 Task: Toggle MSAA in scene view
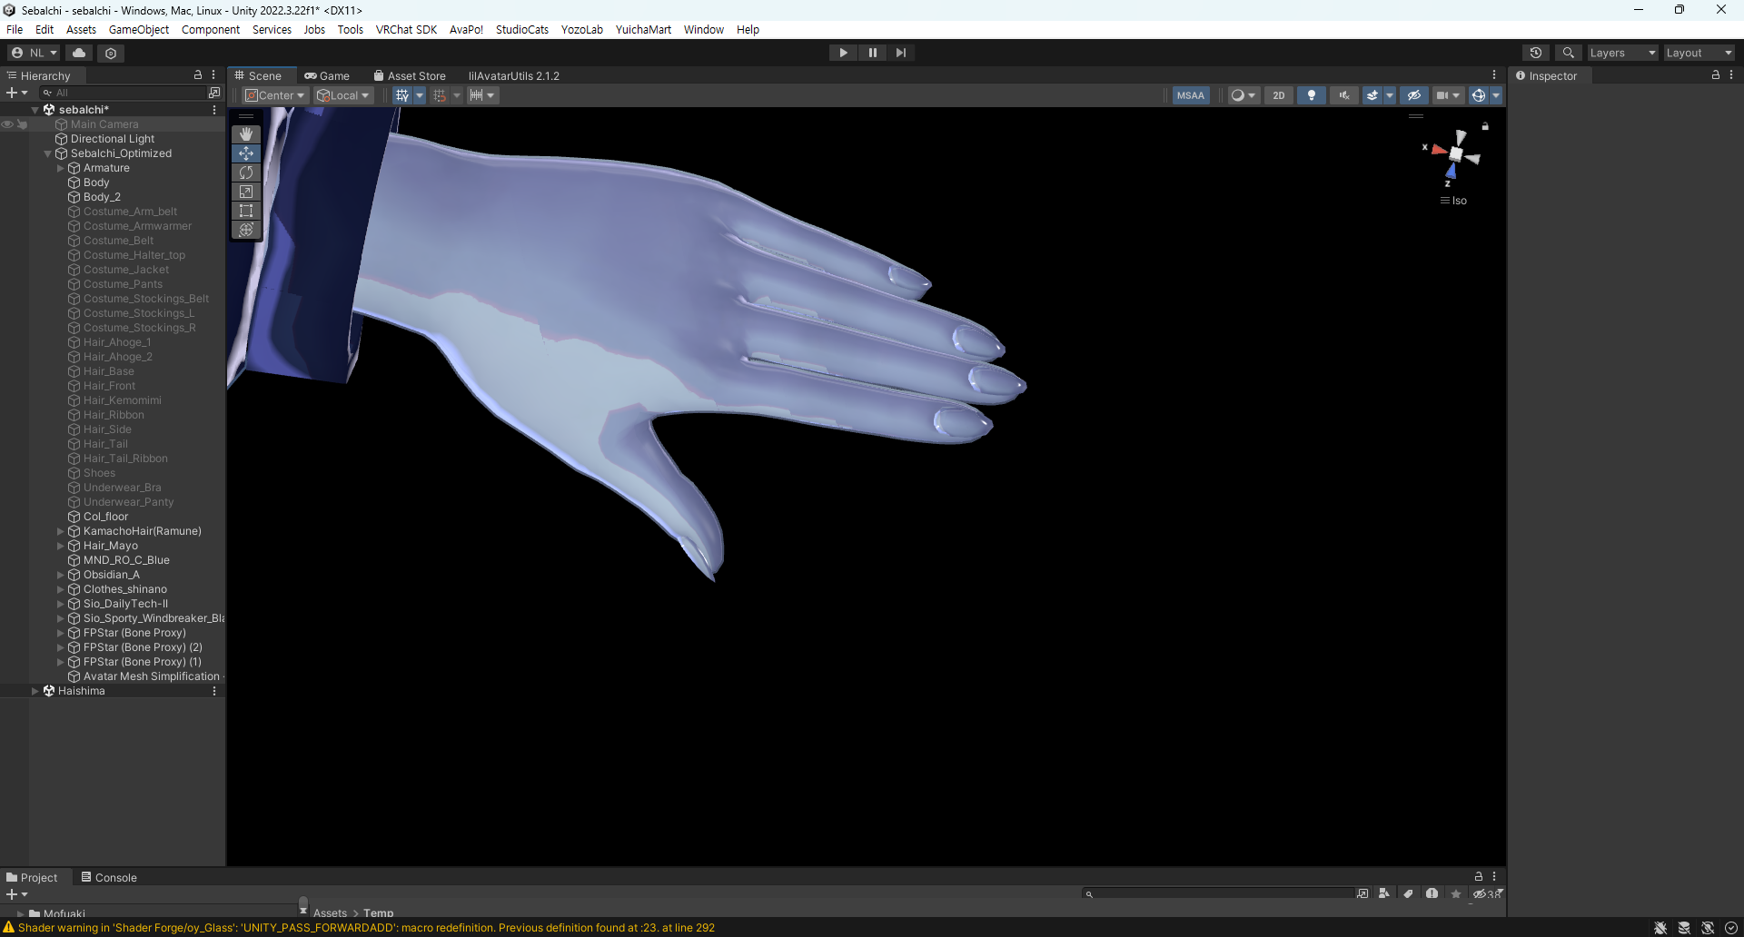coord(1191,95)
